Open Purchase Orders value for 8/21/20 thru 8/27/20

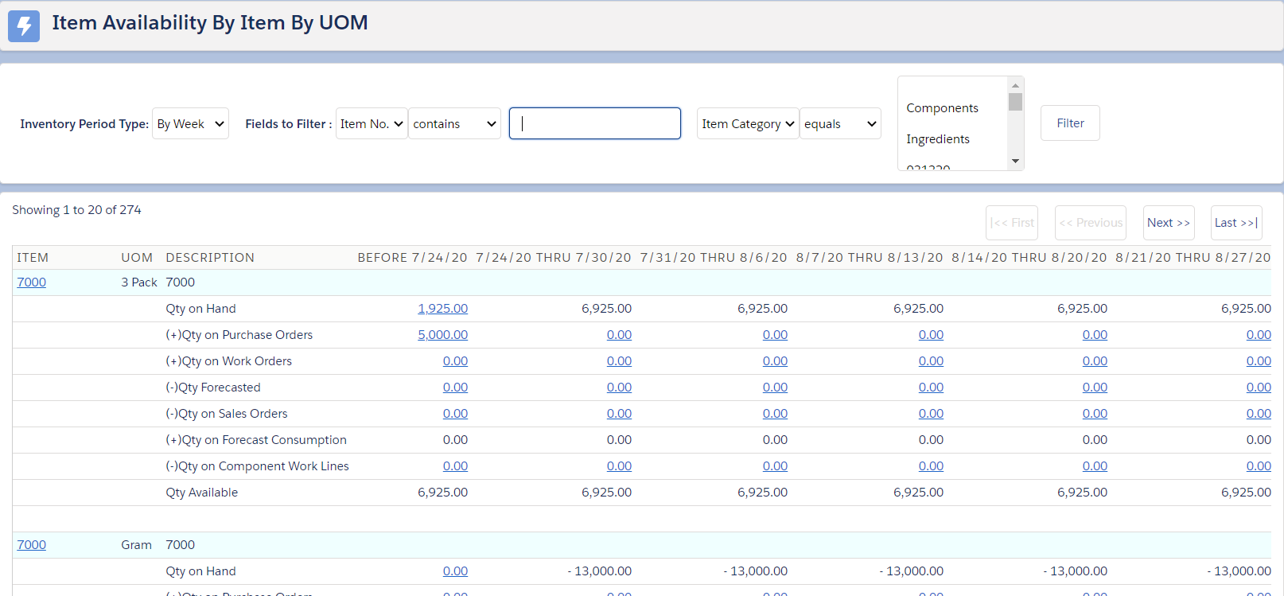pyautogui.click(x=1259, y=335)
